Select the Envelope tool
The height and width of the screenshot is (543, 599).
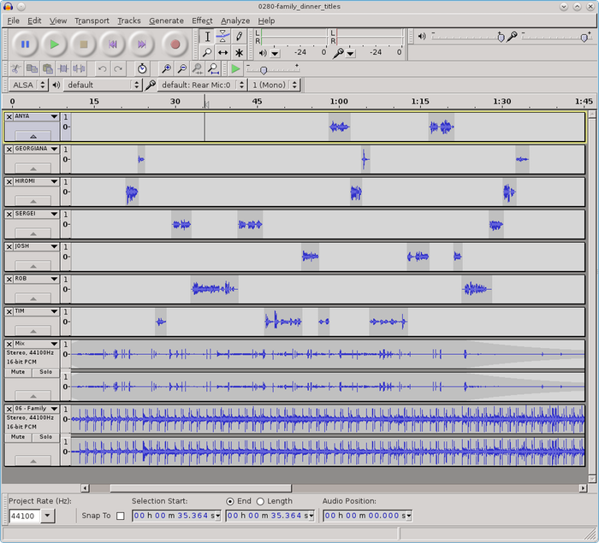pos(222,36)
